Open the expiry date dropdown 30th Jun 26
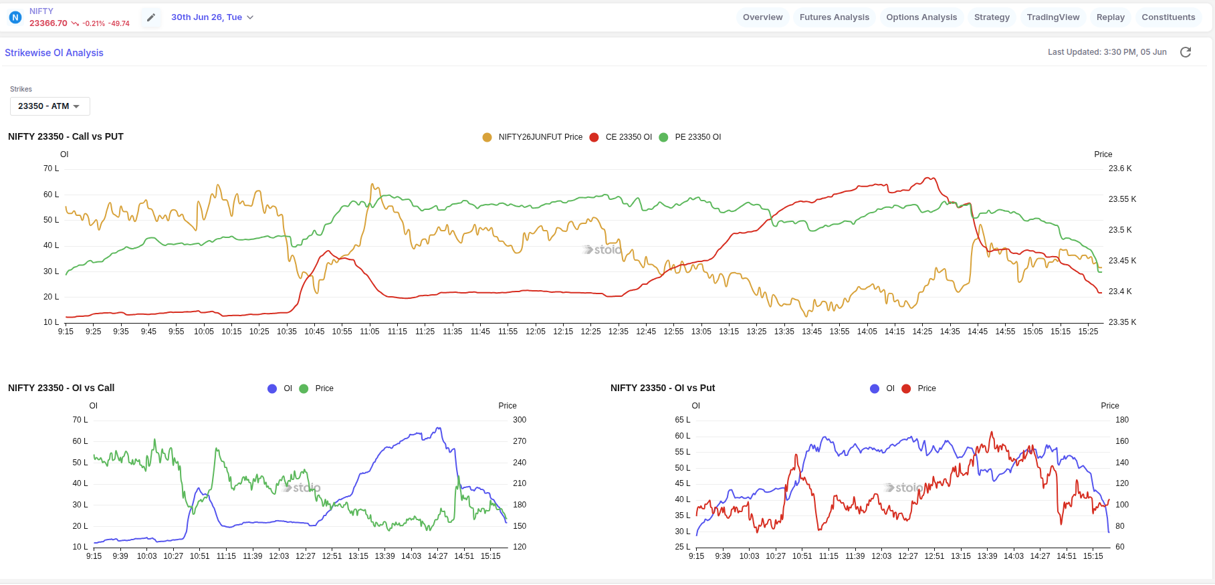This screenshot has width=1215, height=585. point(212,17)
